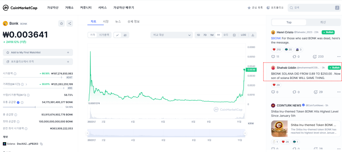
Task: Open circulating supply info icon
Action: pyautogui.click(x=22, y=102)
